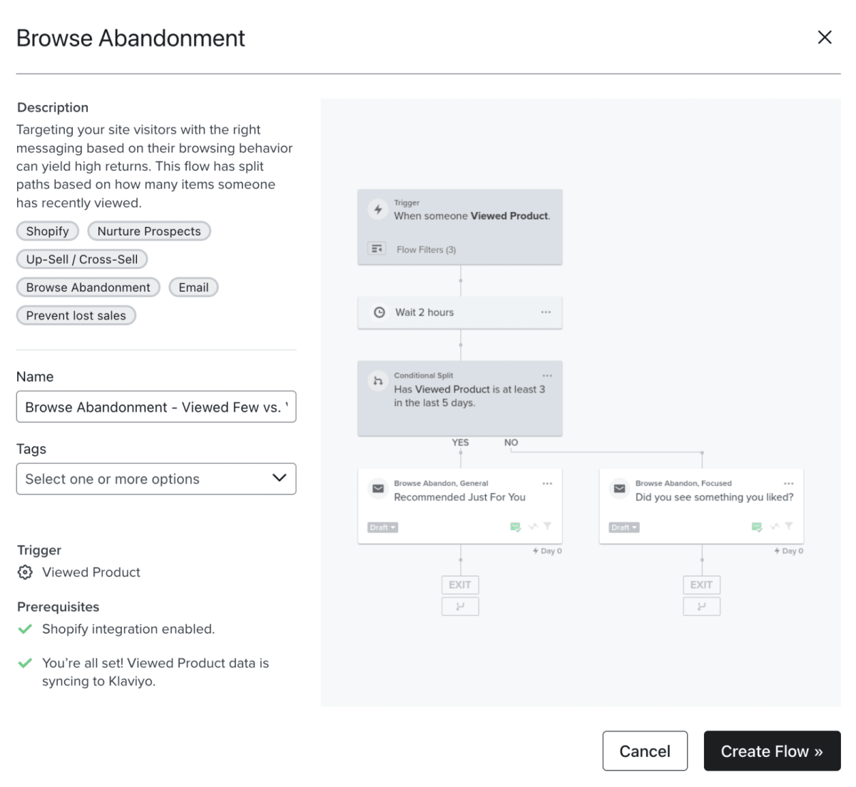Open options menu for Browse Abandon, General
Screen dimensions: 856x787
(547, 484)
